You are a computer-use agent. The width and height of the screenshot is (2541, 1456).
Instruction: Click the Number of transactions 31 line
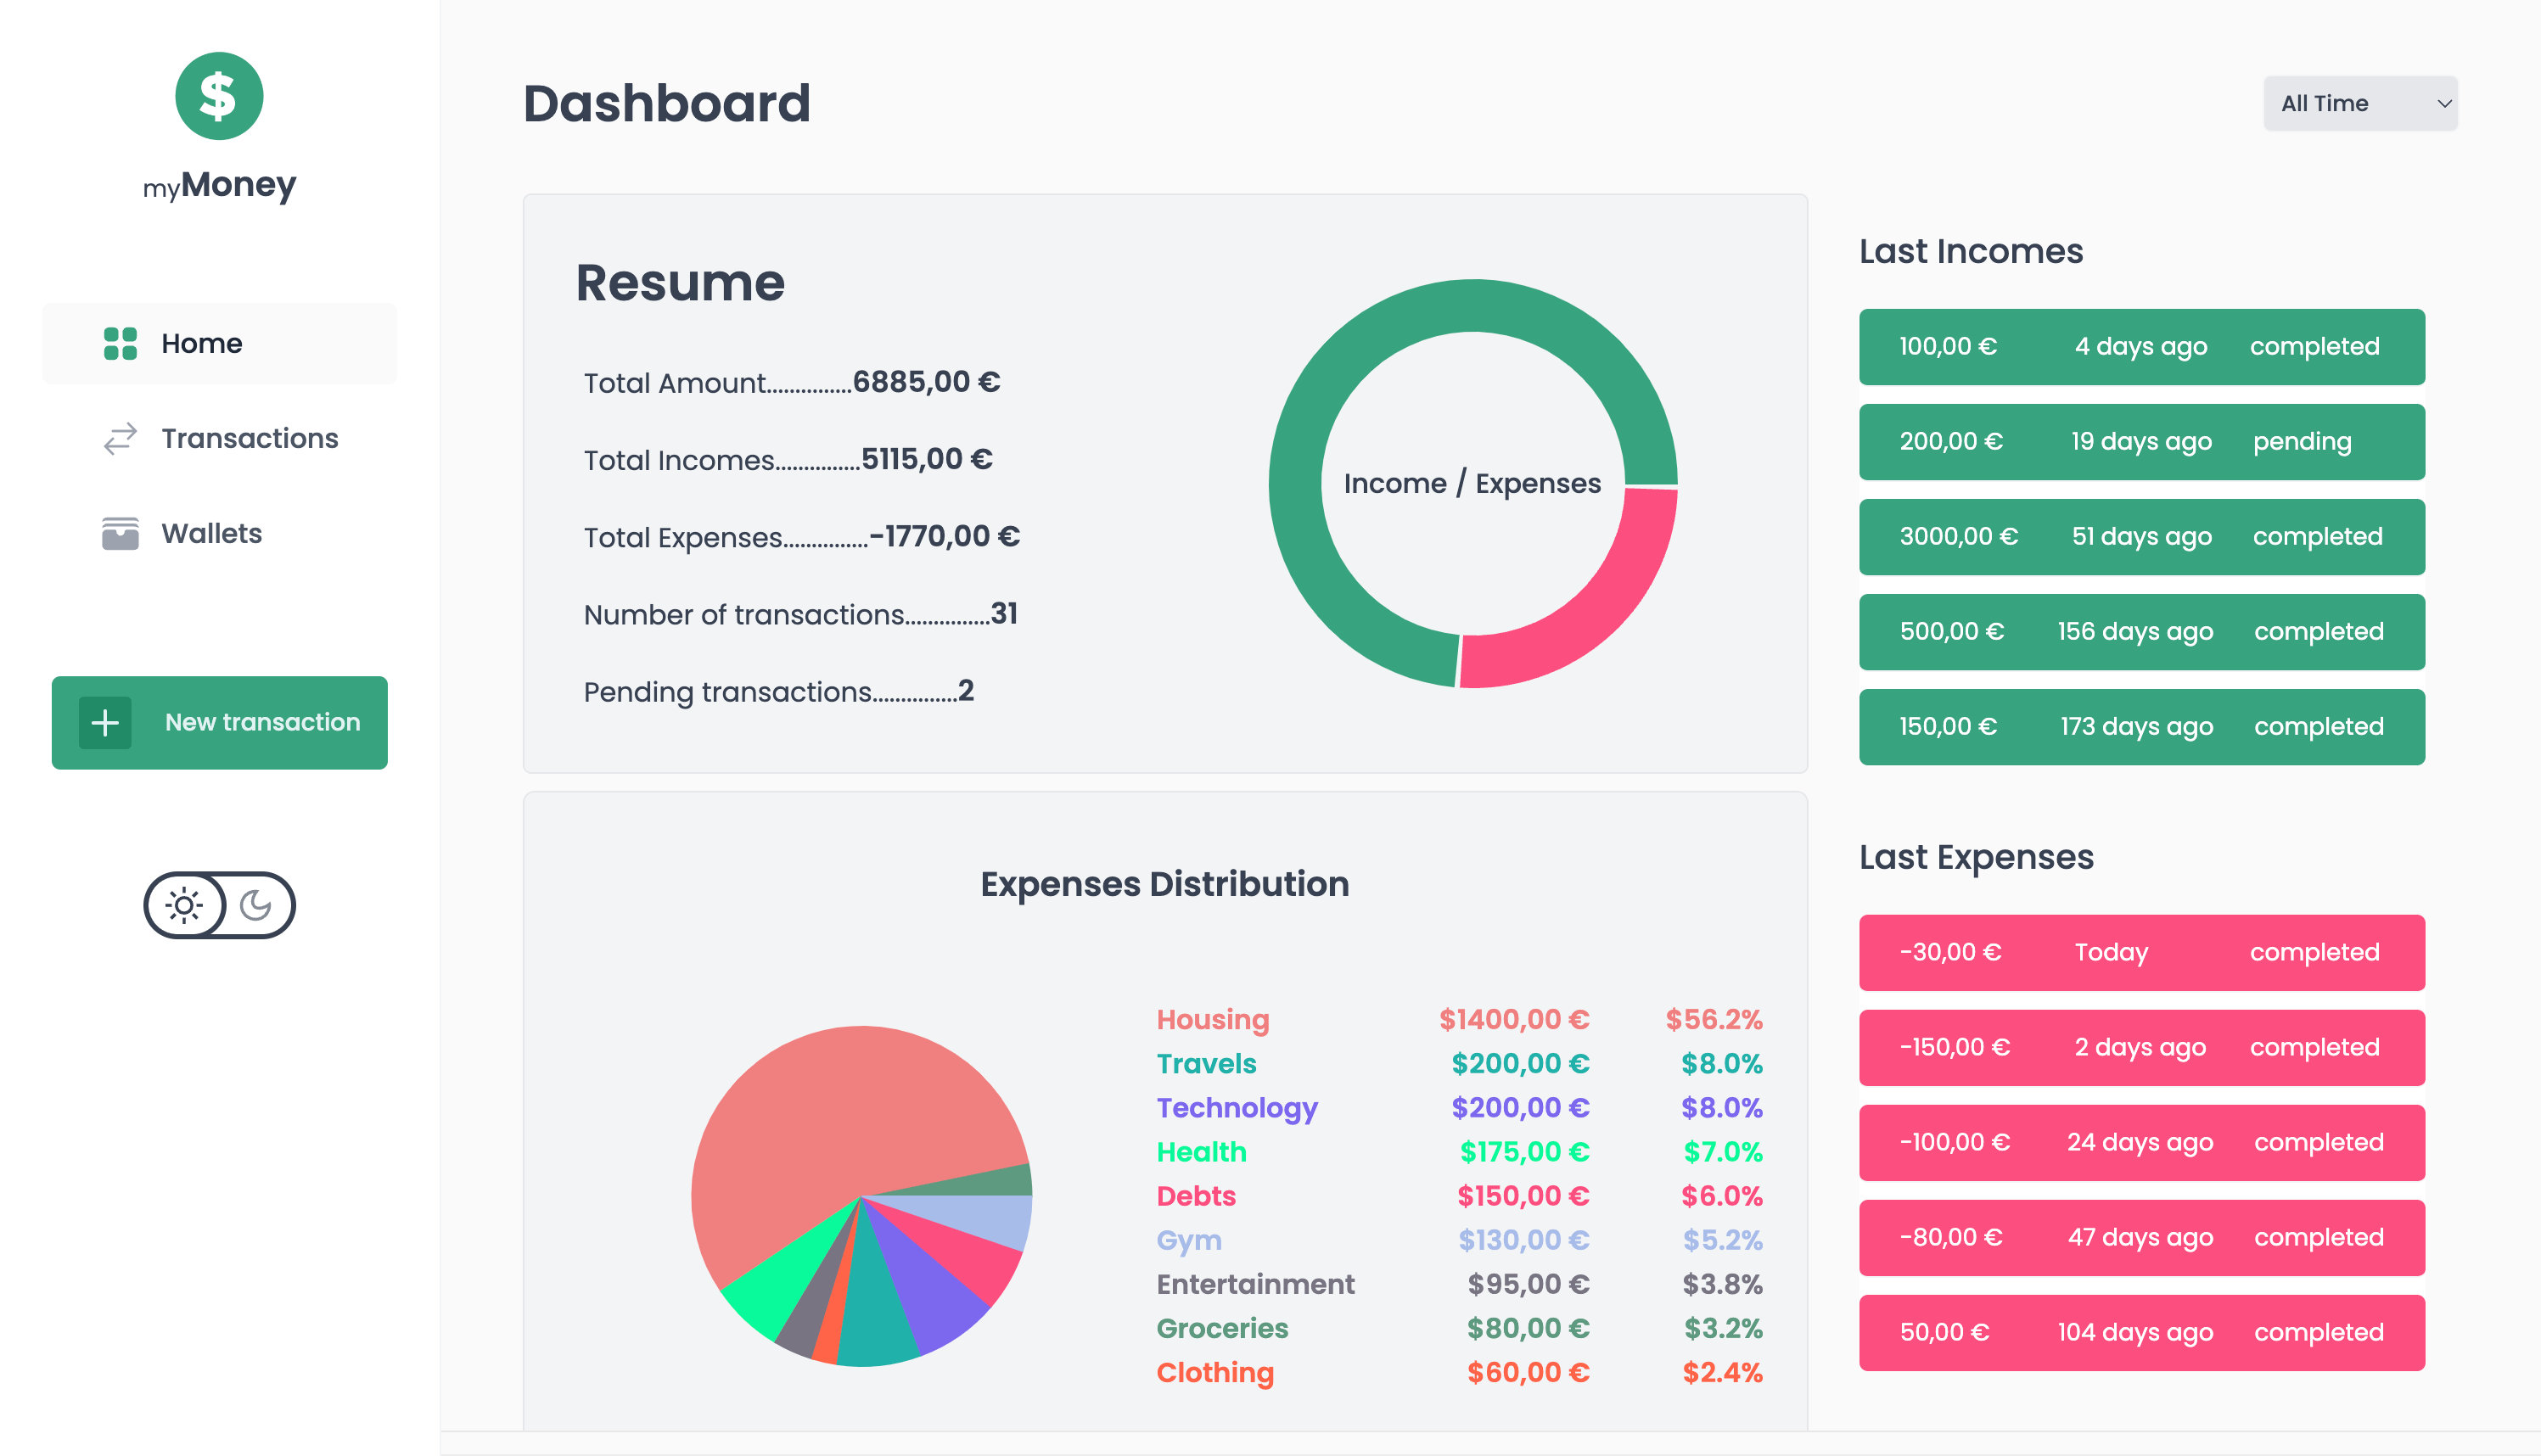pyautogui.click(x=800, y=614)
